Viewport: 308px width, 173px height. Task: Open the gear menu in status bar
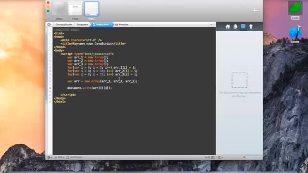49,157
